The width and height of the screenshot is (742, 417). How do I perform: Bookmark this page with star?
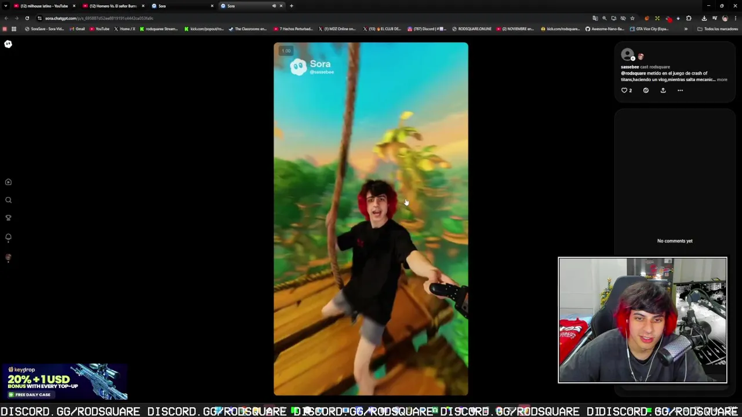(632, 18)
